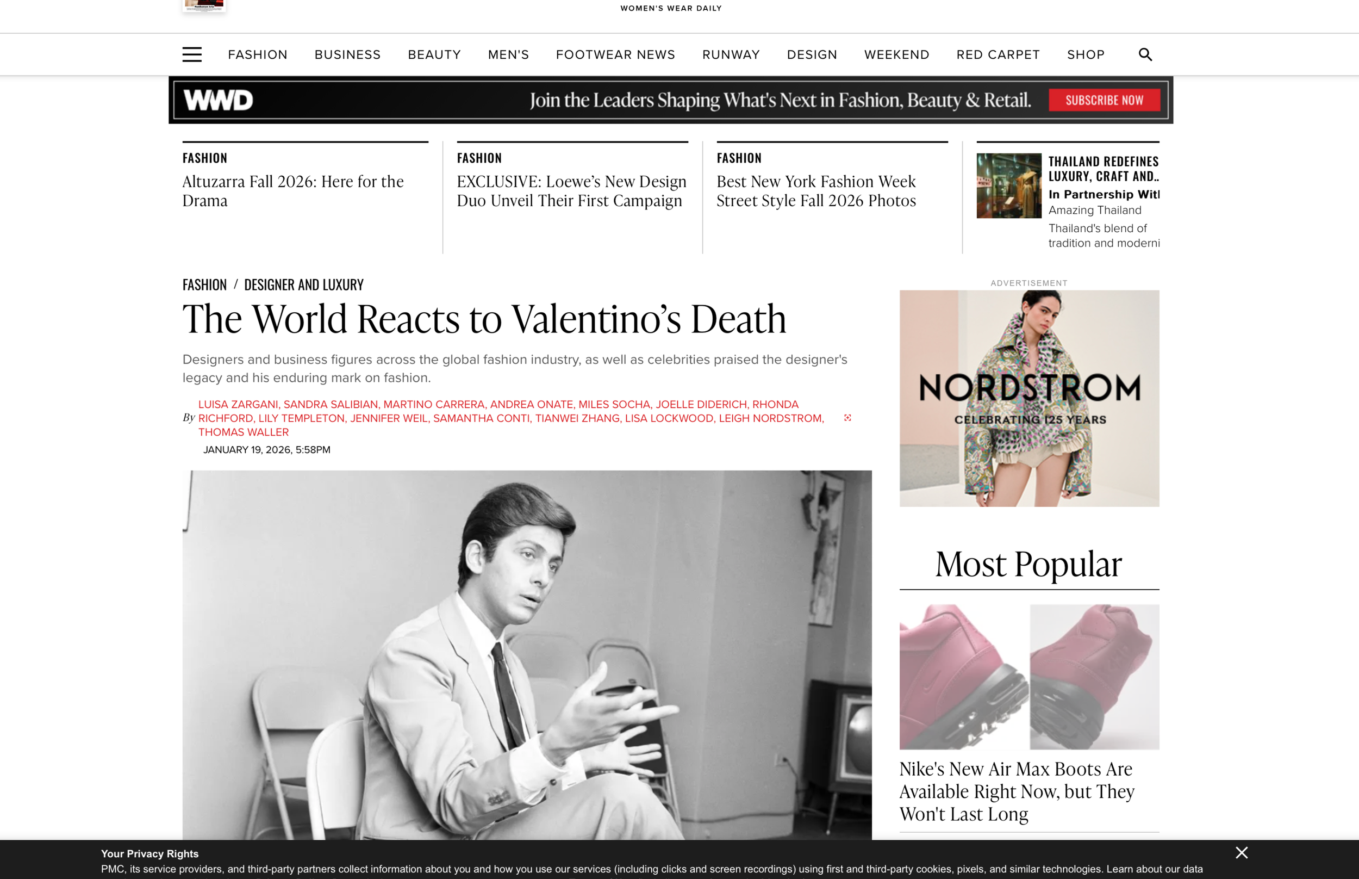The height and width of the screenshot is (879, 1359).
Task: Open author Luisa Zargani's page
Action: (238, 404)
